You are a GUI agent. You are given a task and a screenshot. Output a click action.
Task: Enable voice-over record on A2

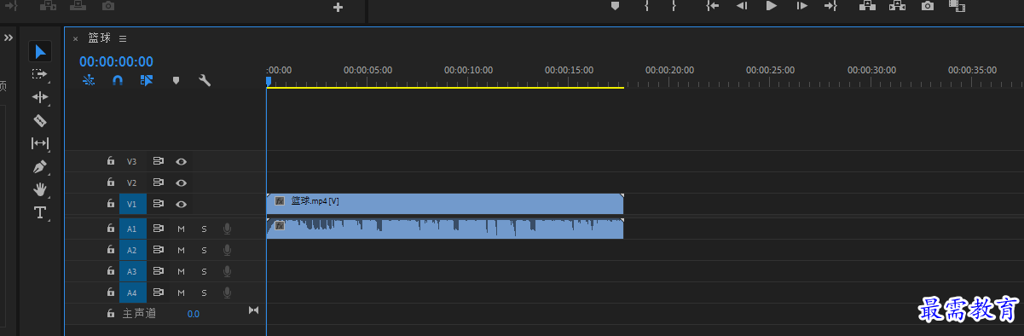pos(227,250)
